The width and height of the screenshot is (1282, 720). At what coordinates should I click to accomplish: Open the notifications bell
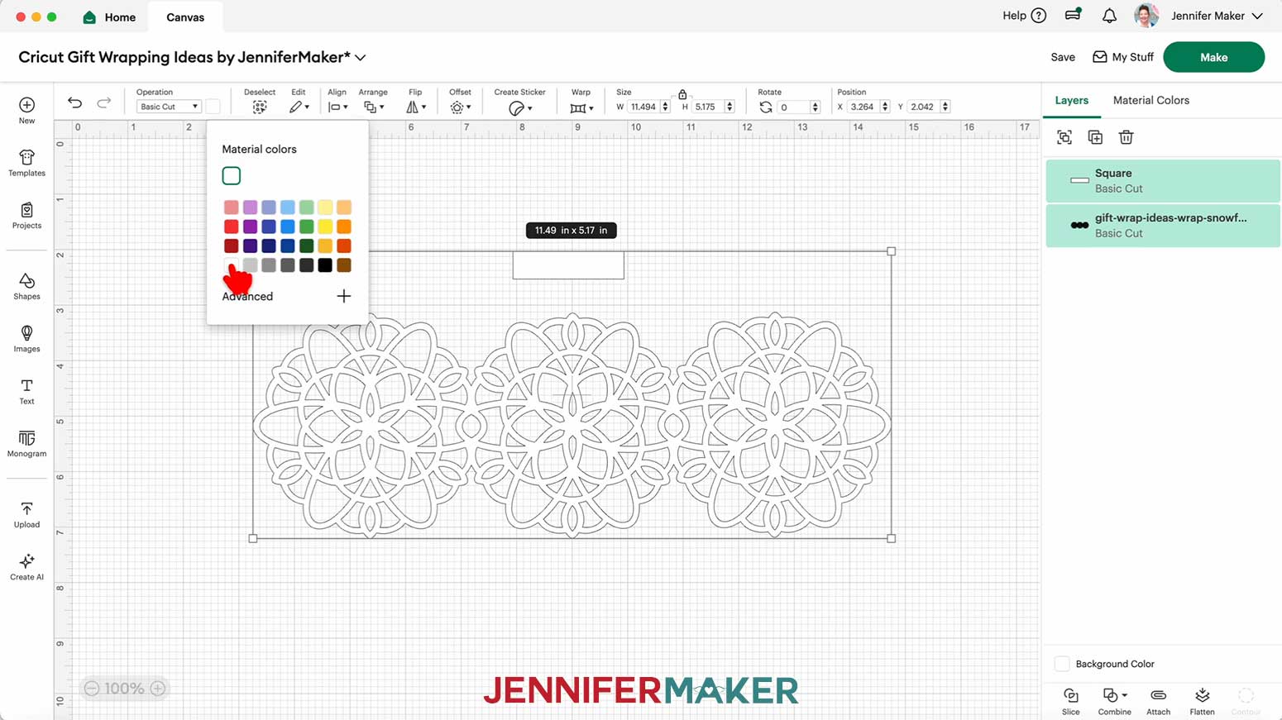pyautogui.click(x=1109, y=16)
